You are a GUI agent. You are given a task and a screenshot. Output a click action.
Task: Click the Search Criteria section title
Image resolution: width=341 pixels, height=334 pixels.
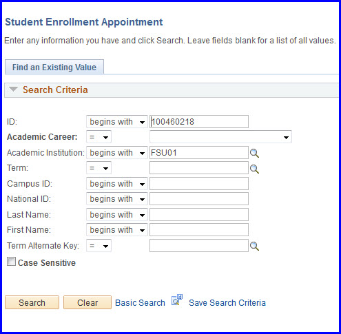pos(55,90)
